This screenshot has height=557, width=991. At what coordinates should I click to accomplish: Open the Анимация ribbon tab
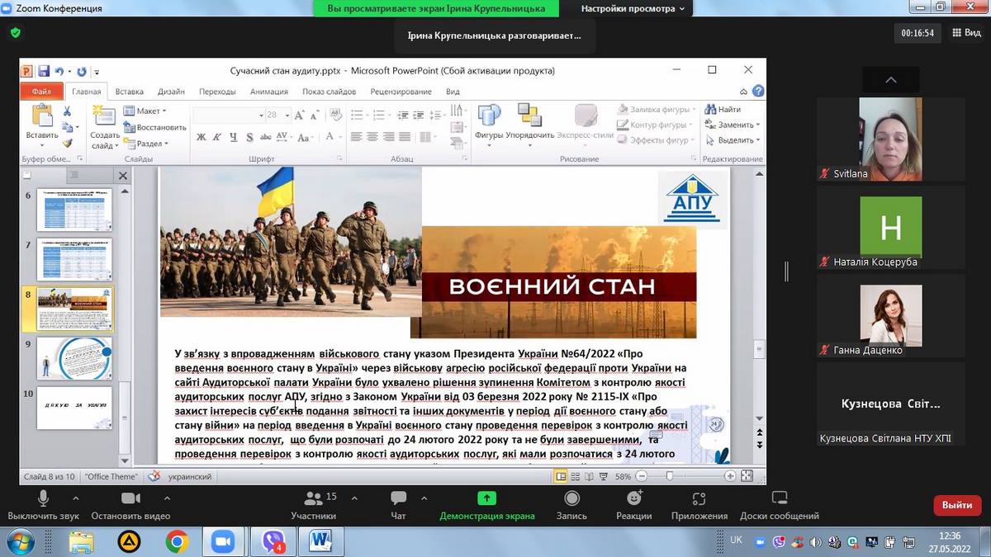coord(268,92)
